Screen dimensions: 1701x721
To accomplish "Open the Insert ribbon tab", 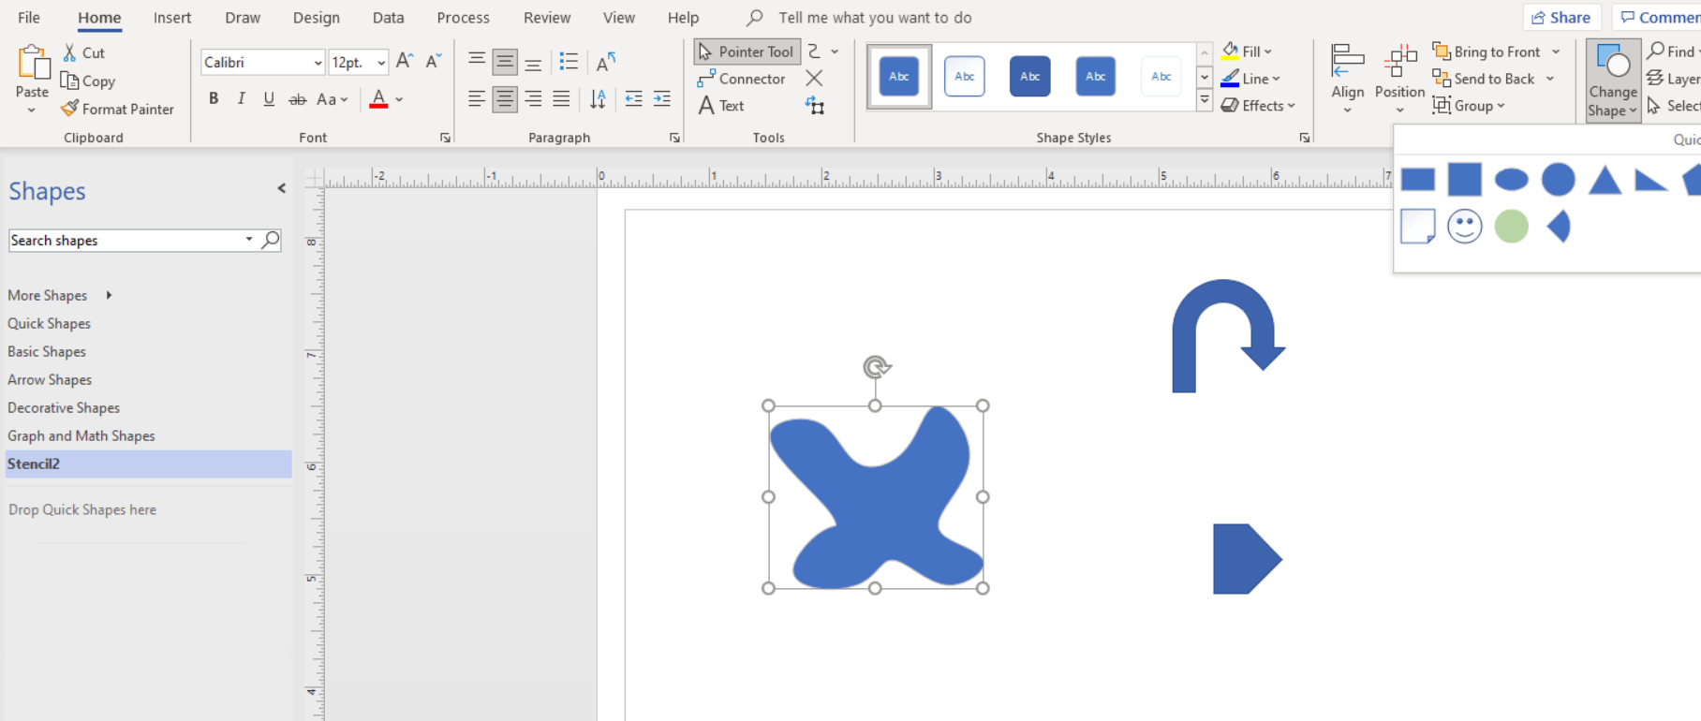I will [x=171, y=18].
